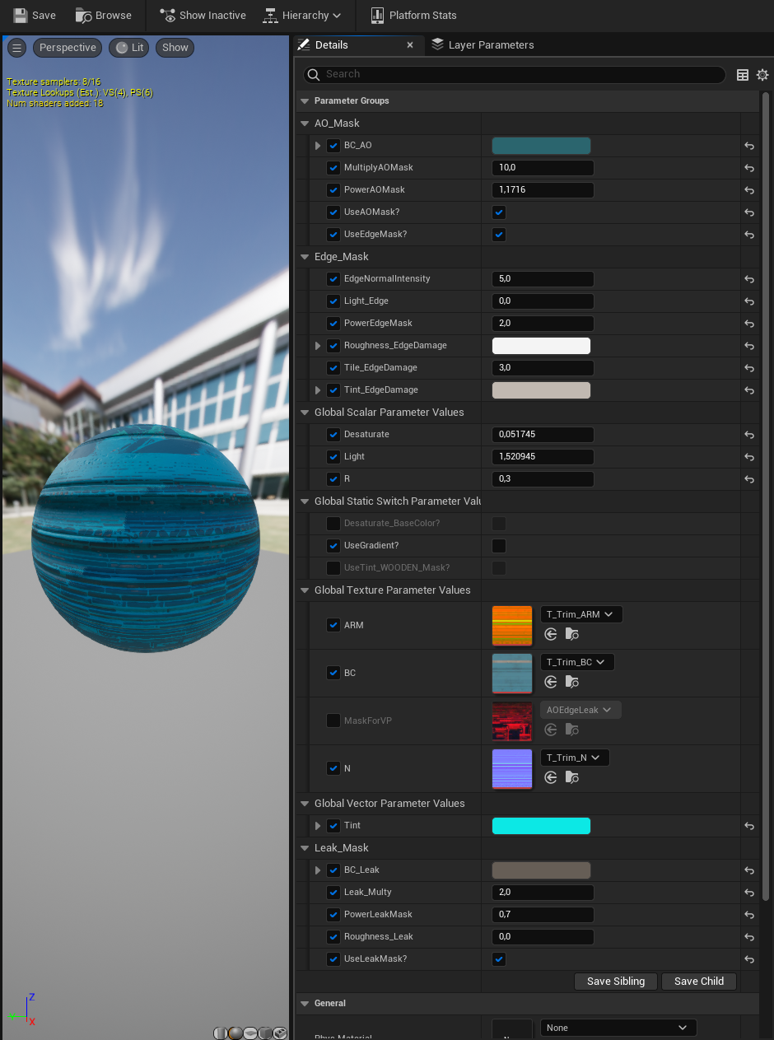This screenshot has height=1040, width=774.
Task: Open Tint cyan color swatch
Action: click(541, 826)
